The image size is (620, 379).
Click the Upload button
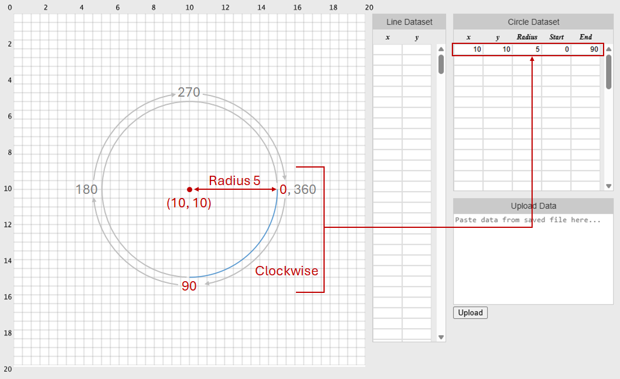(470, 313)
